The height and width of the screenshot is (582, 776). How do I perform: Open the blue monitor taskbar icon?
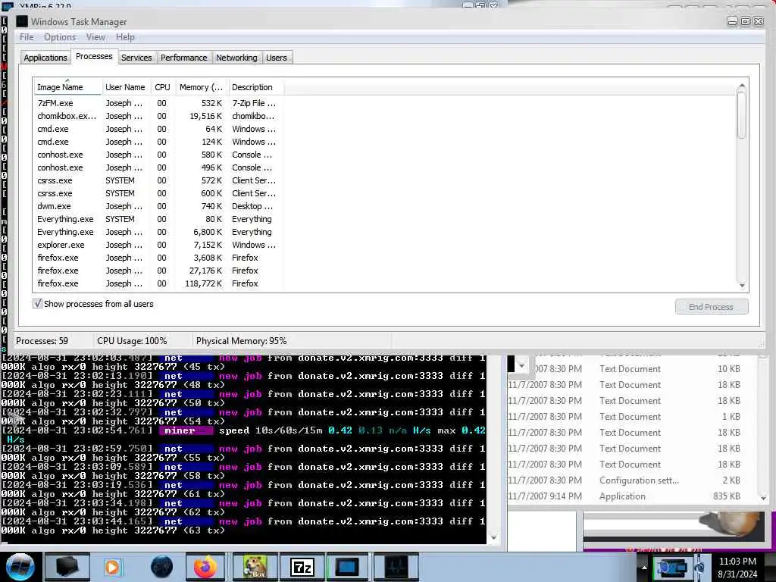click(x=347, y=567)
